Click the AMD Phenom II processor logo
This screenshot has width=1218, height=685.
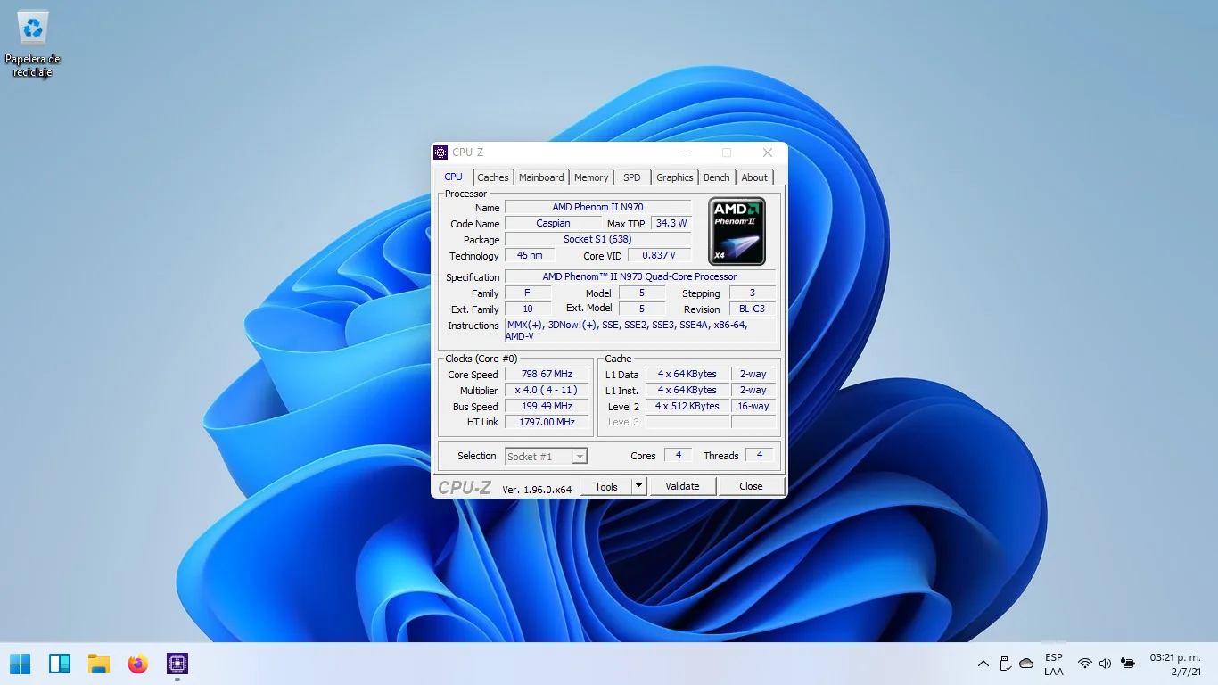pos(737,231)
